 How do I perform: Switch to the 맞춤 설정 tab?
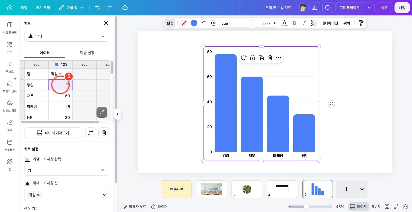pyautogui.click(x=87, y=53)
